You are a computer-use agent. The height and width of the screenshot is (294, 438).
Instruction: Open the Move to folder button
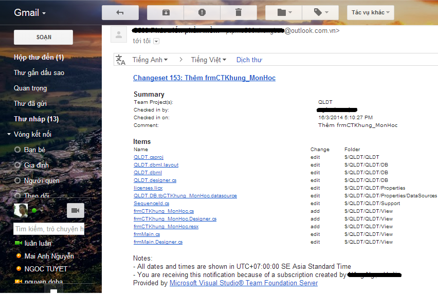(x=284, y=12)
